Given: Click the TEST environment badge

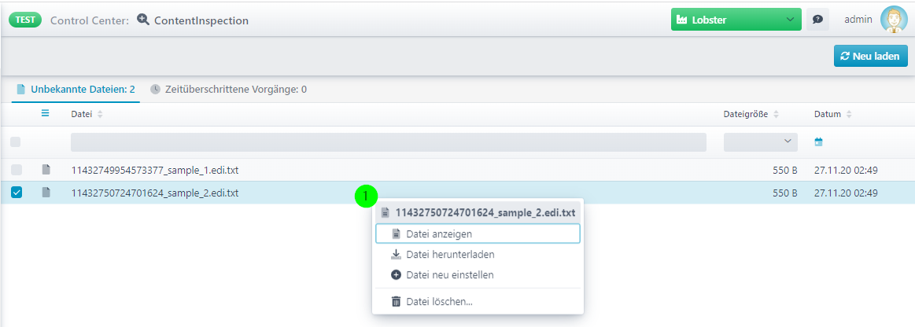Looking at the screenshot, I should pyautogui.click(x=25, y=19).
